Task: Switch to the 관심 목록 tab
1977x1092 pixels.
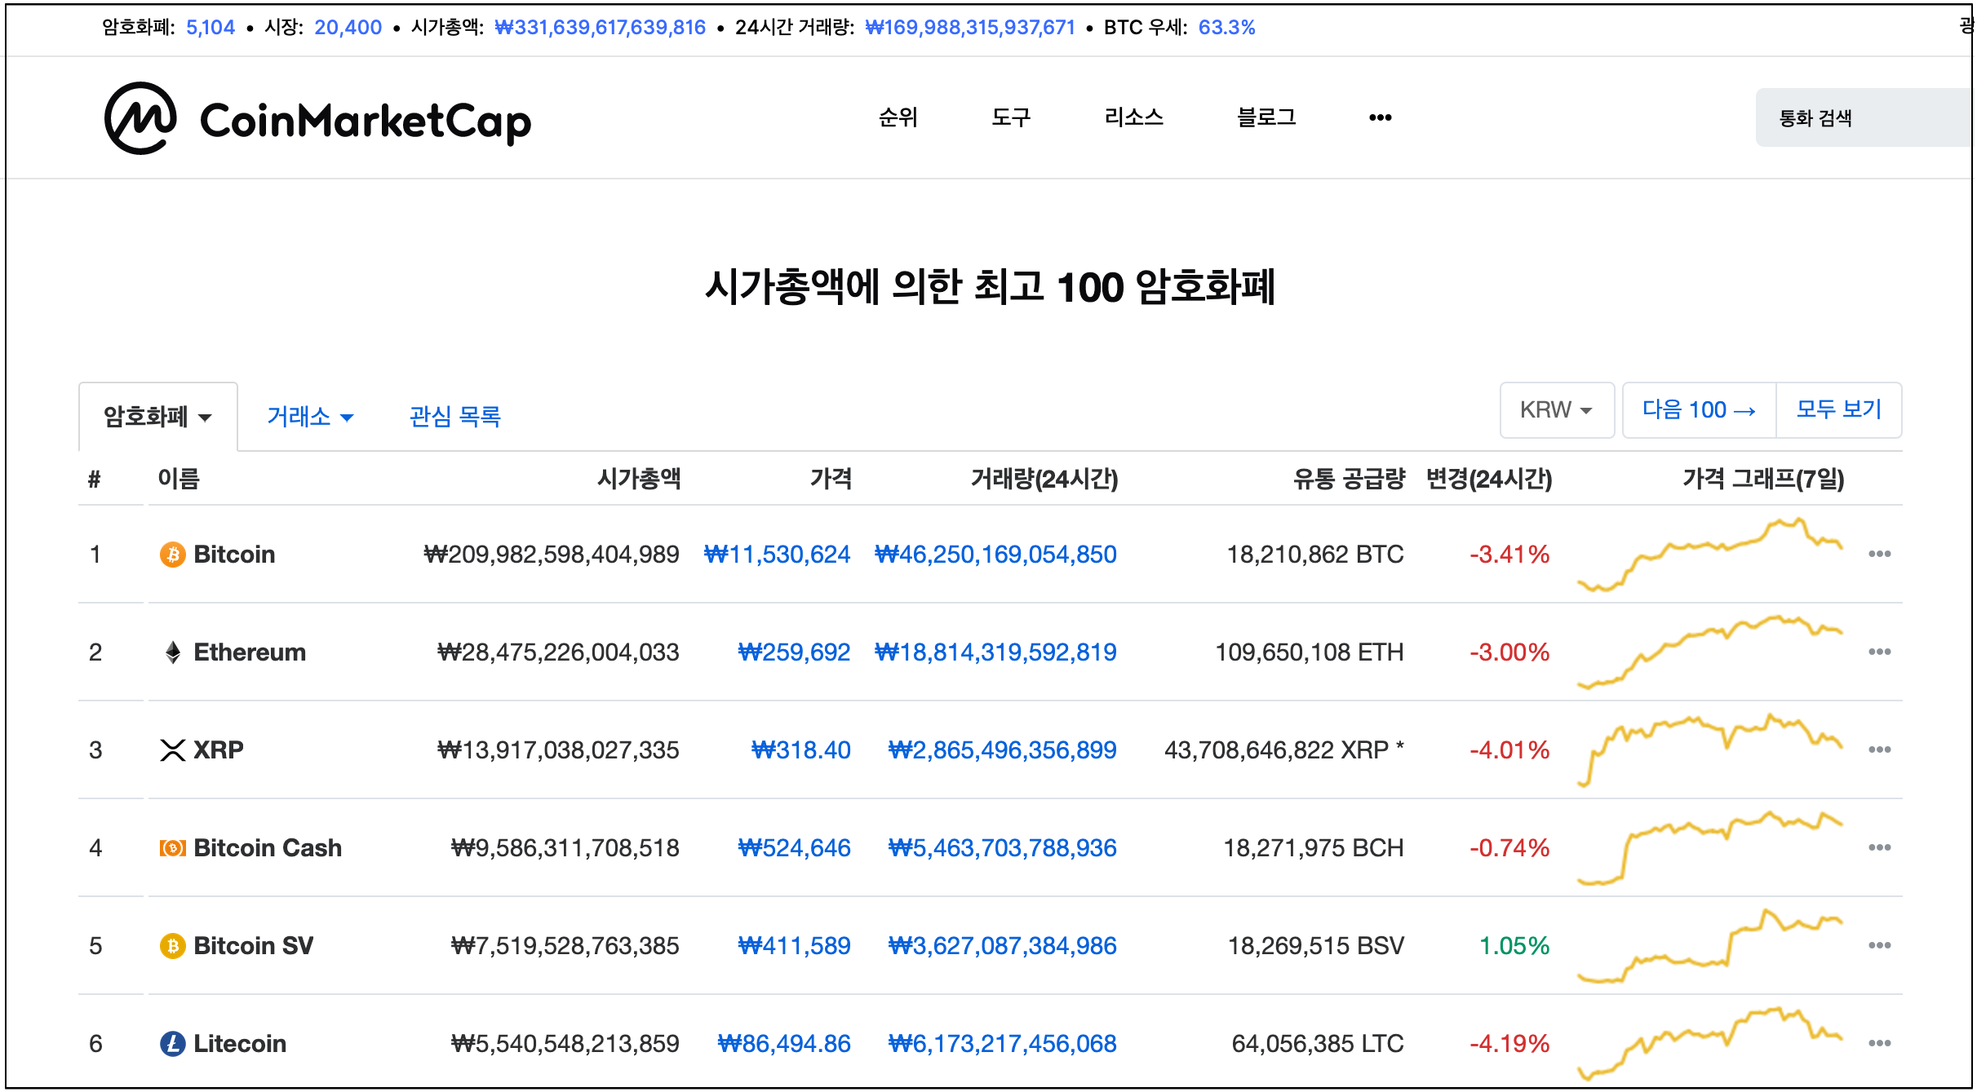Action: point(454,417)
